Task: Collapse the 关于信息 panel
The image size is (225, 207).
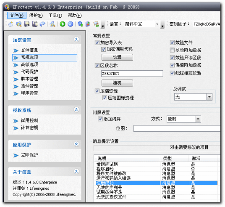Action: (x=76, y=171)
